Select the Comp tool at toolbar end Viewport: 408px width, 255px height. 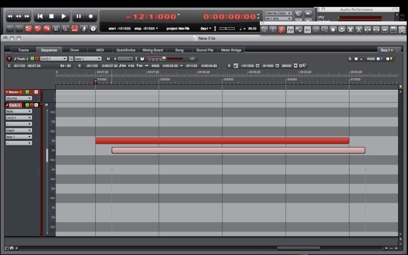pos(402,30)
